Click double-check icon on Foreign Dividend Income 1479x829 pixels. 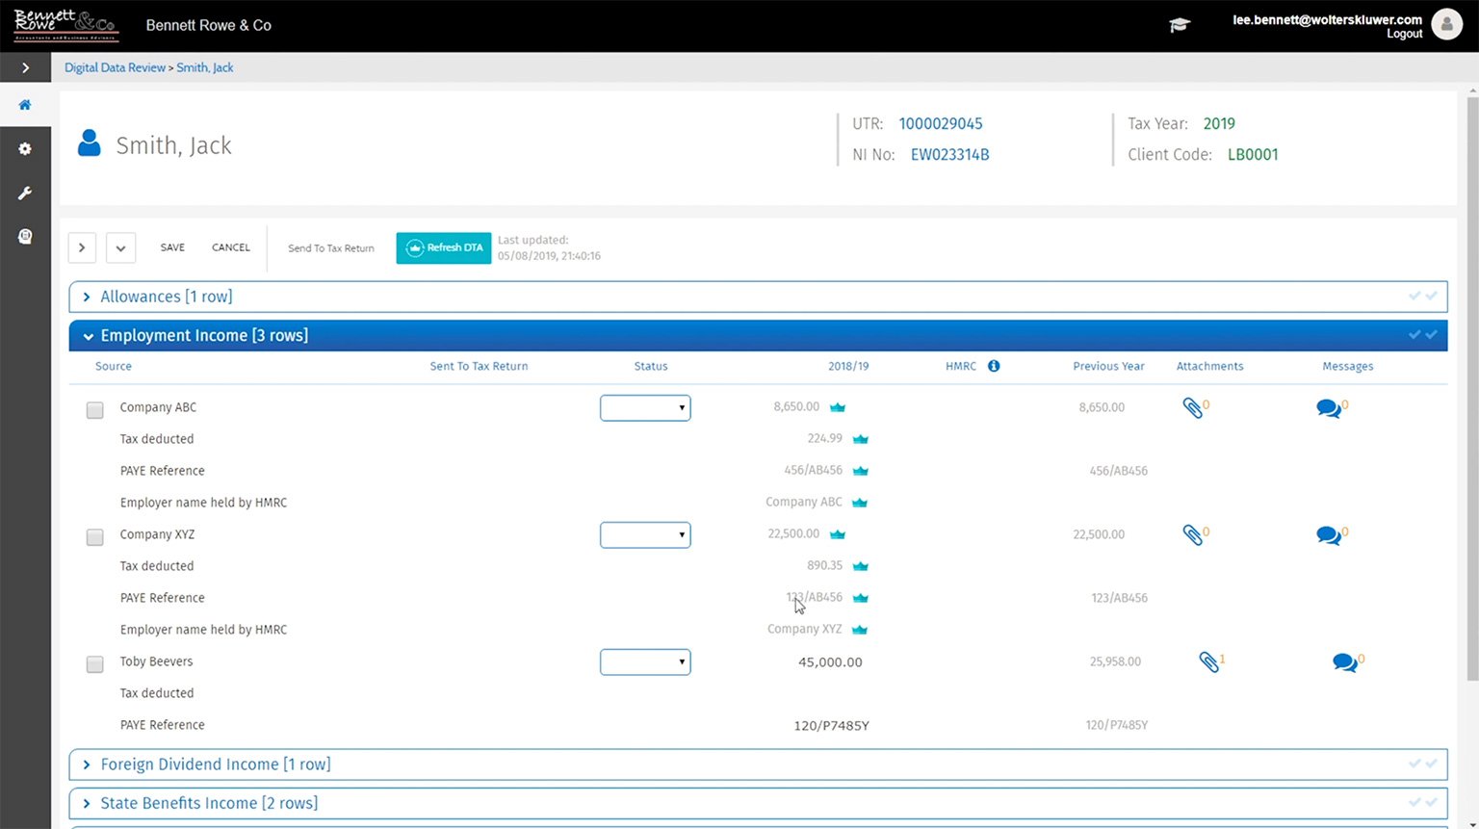click(1422, 764)
